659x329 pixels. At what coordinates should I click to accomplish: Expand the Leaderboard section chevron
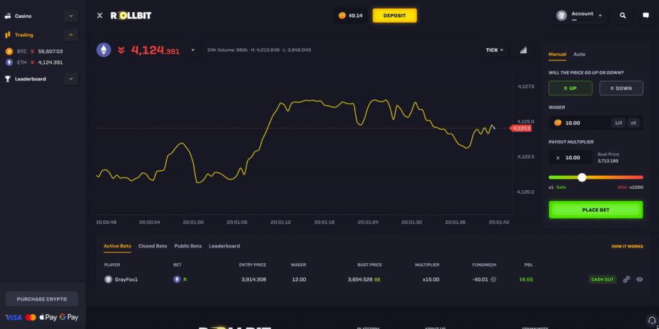(x=71, y=79)
